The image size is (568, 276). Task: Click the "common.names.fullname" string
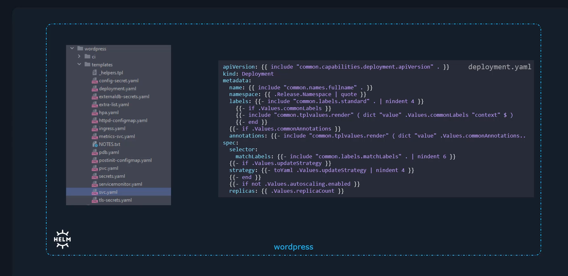[x=320, y=87]
